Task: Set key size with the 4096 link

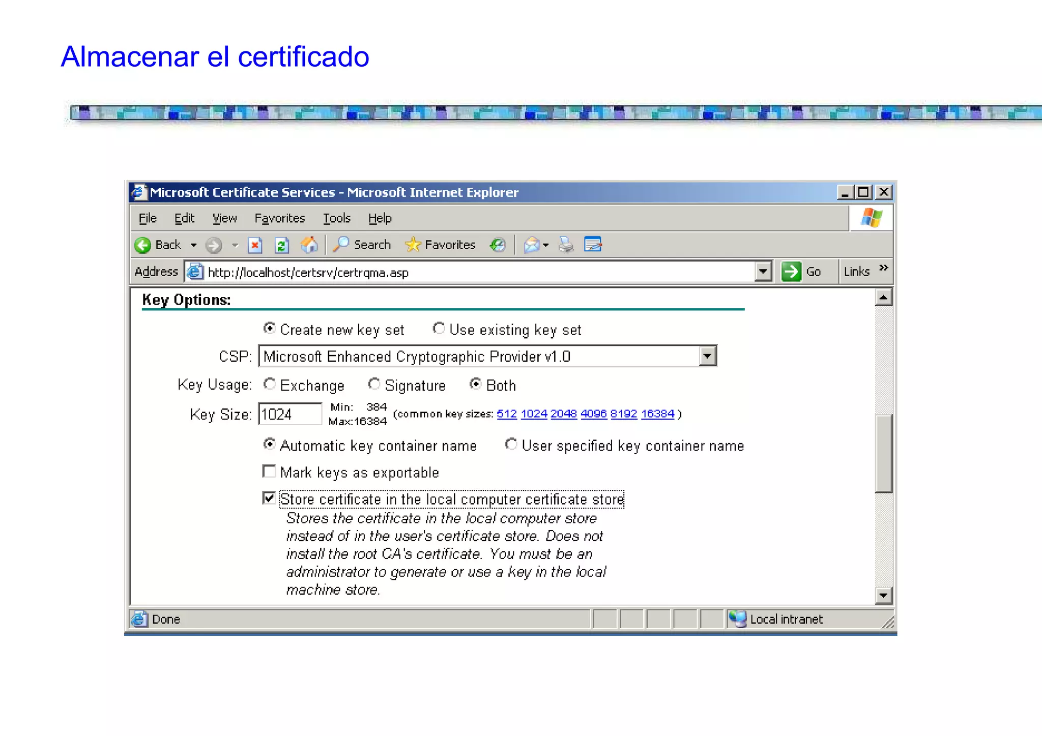Action: pos(593,414)
